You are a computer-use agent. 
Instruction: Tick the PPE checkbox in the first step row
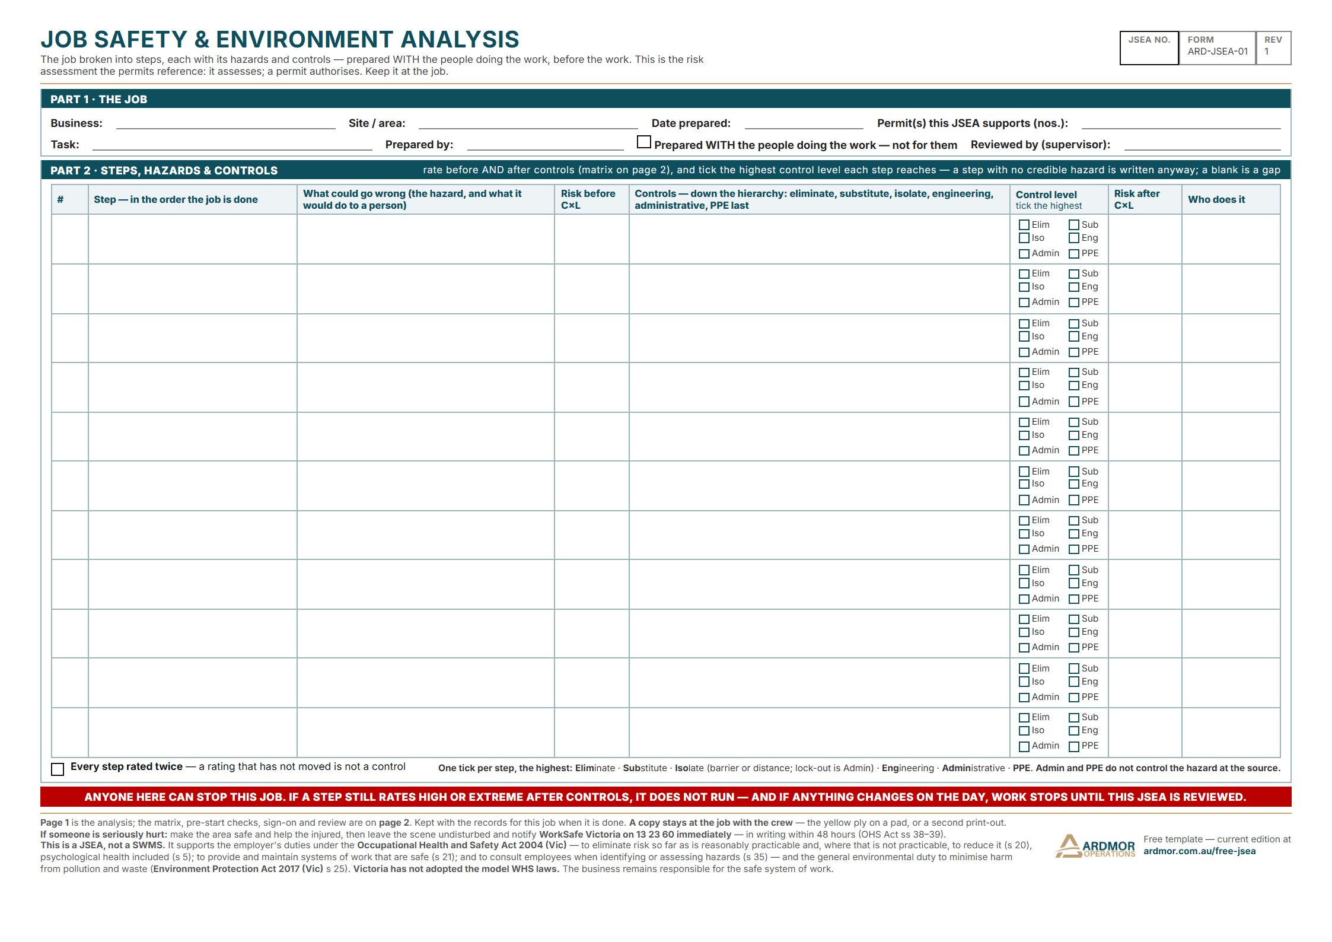(1074, 254)
